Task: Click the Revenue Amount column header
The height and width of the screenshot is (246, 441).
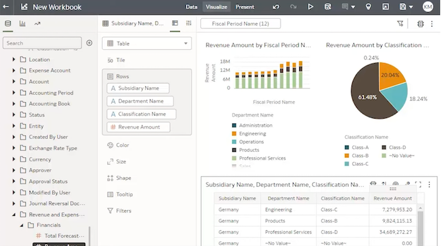Action: 392,199
